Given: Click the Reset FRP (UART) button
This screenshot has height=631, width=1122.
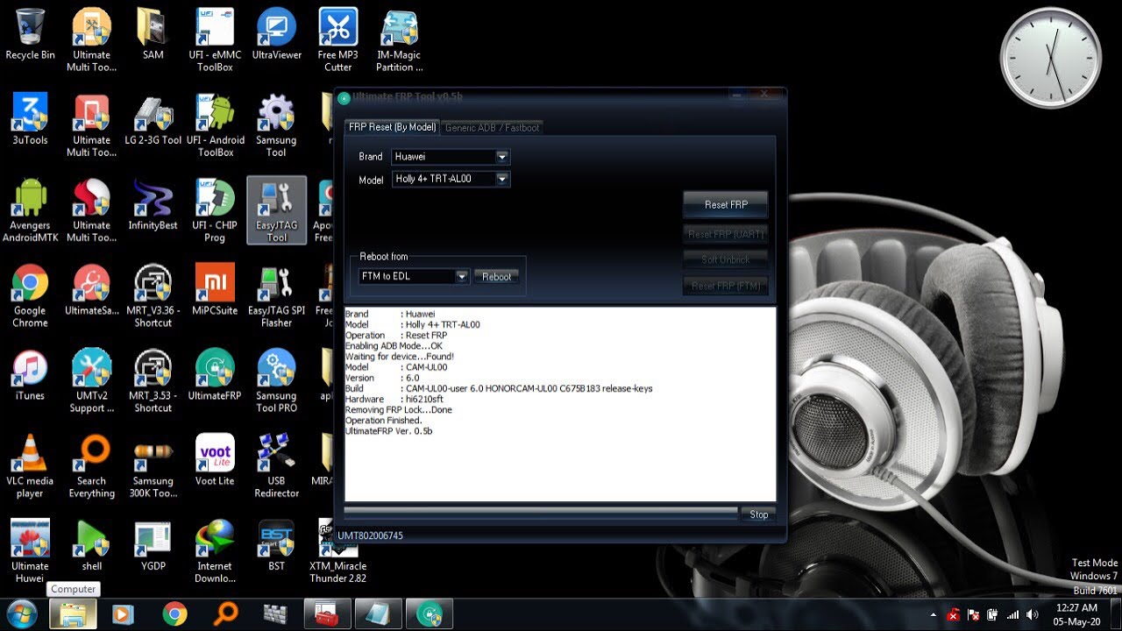Looking at the screenshot, I should point(726,234).
